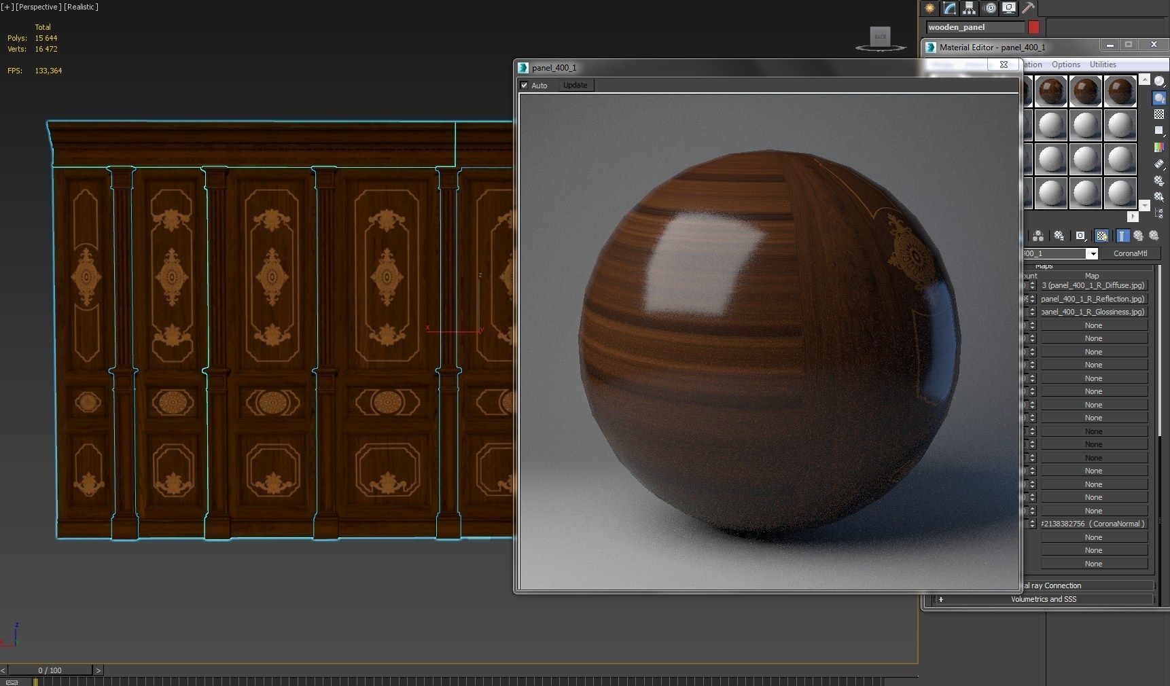Toggle the Backlight icon in Material Editor
The height and width of the screenshot is (686, 1170).
[1159, 98]
